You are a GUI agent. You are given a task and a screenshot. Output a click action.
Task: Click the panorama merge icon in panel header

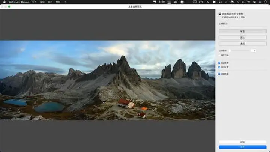pyautogui.click(x=220, y=14)
